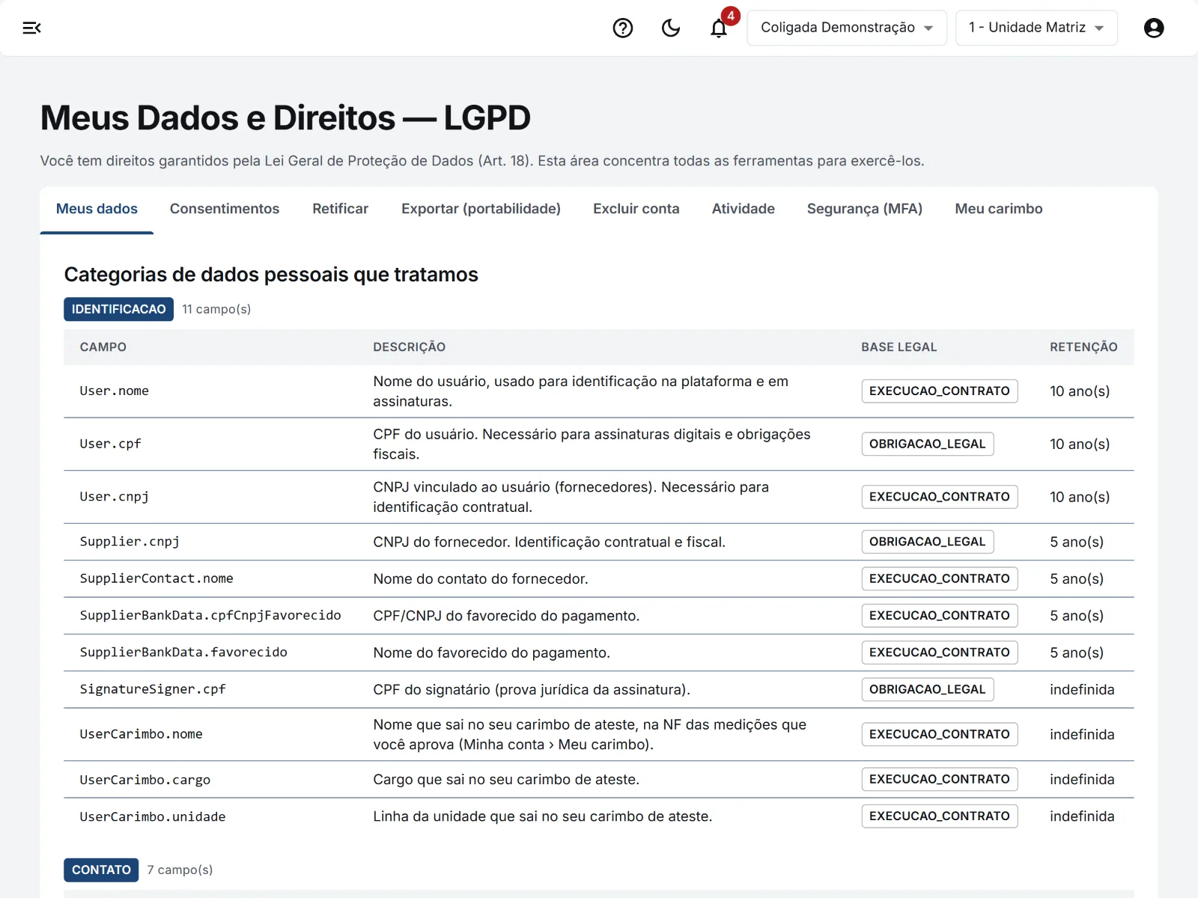Go to Meu carimbo tab
1198x898 pixels.
click(999, 209)
